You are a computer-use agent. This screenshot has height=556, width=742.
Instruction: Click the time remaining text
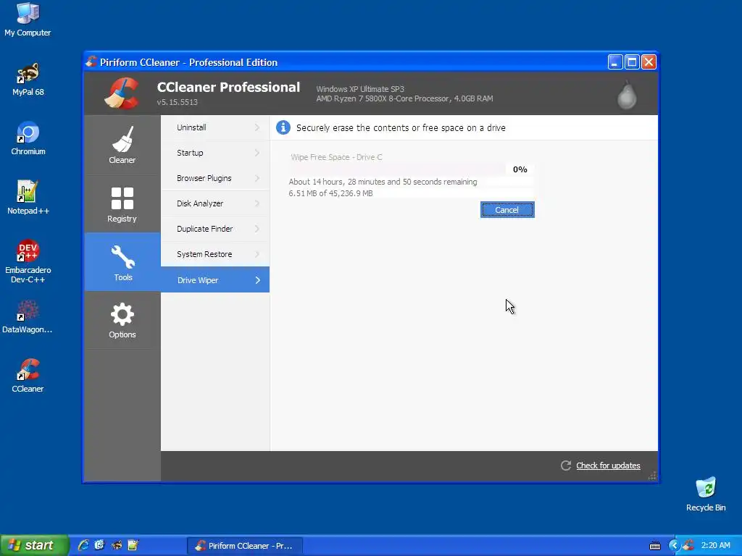pos(383,182)
